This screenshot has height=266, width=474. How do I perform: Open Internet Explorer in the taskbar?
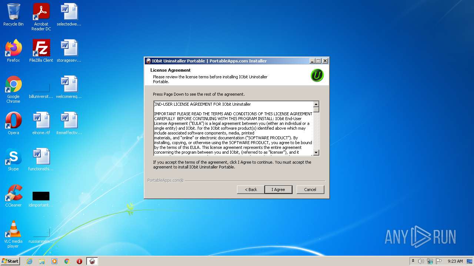click(x=29, y=261)
